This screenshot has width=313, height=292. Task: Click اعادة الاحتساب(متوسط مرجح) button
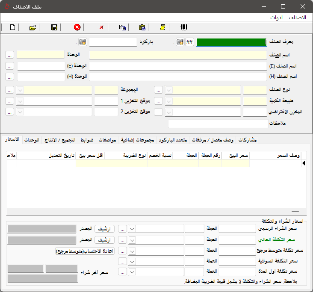coord(85,251)
